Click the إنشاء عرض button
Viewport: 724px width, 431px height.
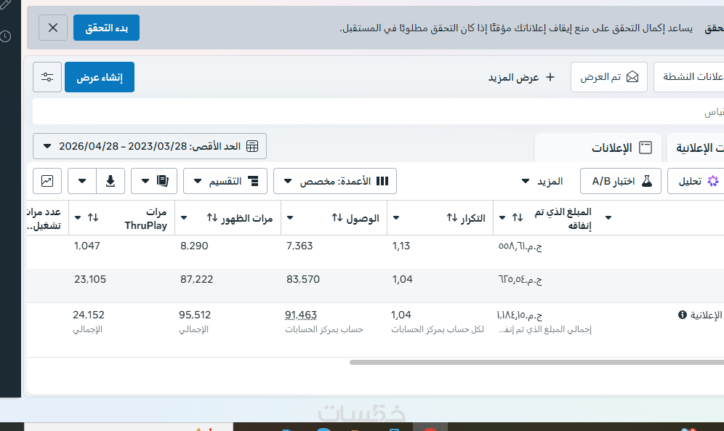pyautogui.click(x=100, y=77)
